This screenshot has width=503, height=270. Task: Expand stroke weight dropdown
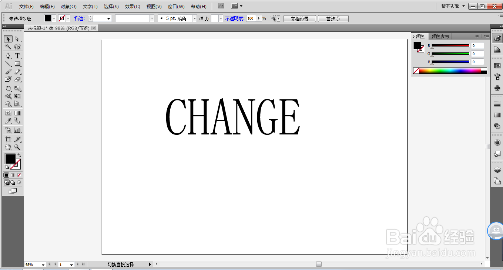coord(109,18)
